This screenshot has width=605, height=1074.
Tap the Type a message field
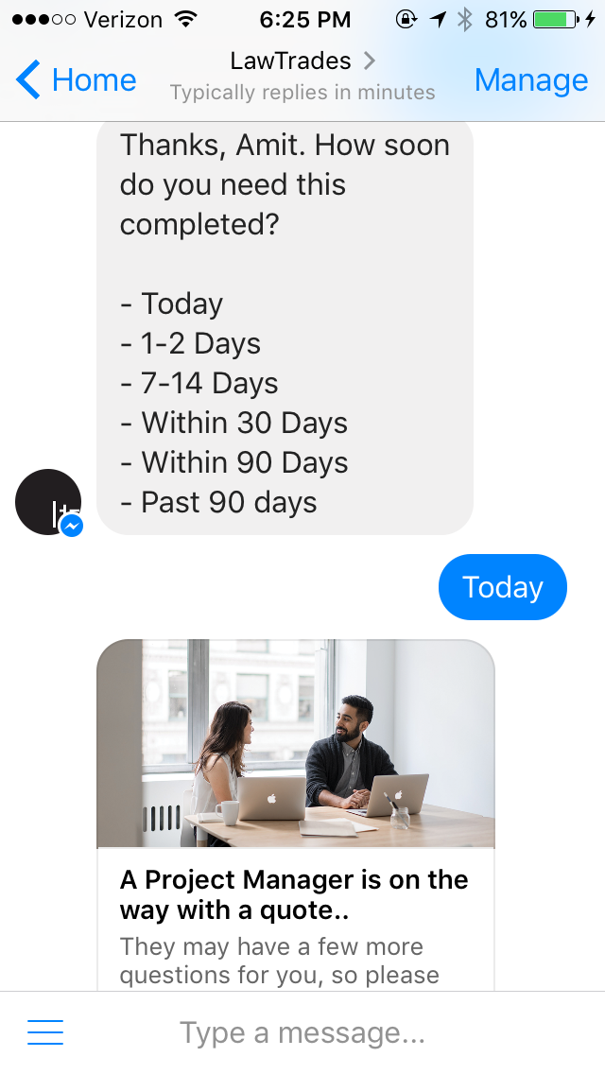302,1032
